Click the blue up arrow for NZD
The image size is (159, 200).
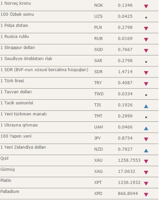(x=146, y=151)
